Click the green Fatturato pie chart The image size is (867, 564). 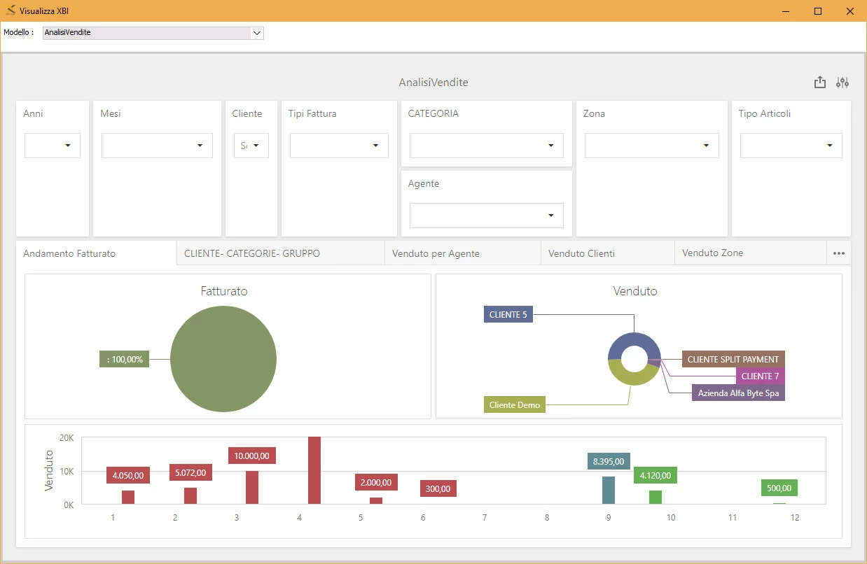[223, 359]
